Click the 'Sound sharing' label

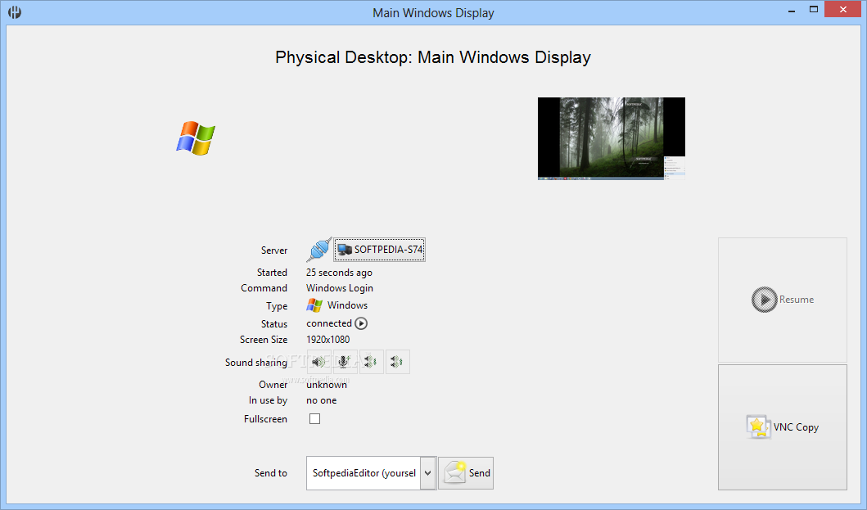click(256, 363)
